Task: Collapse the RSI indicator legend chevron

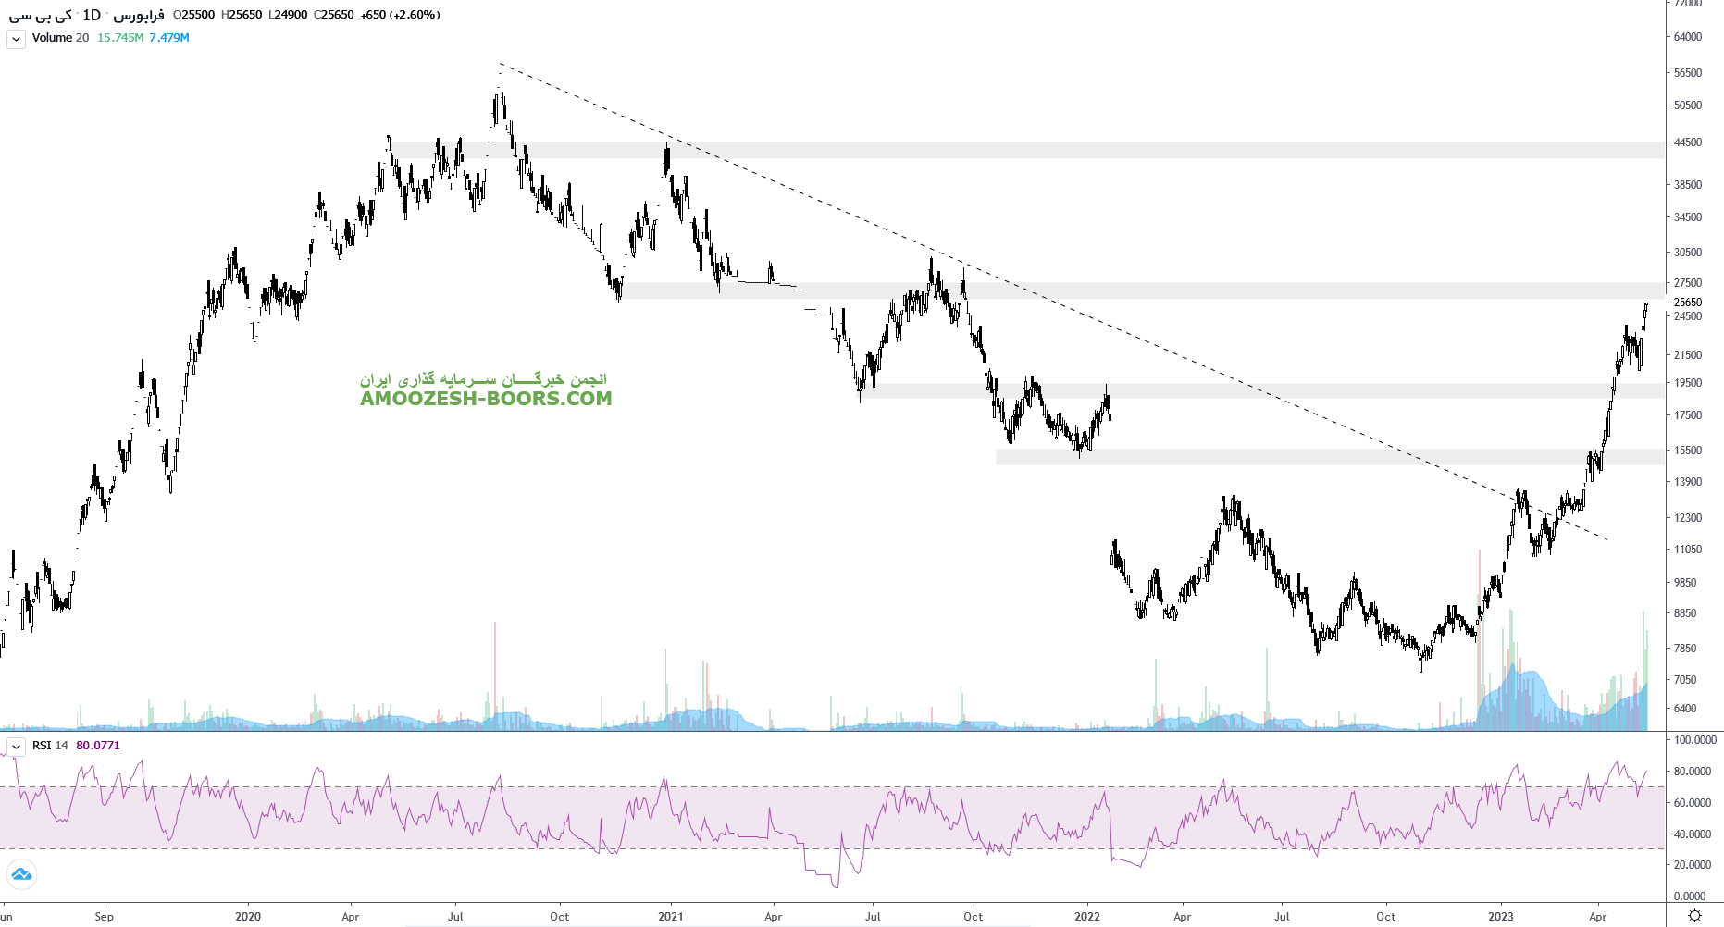Action: [x=16, y=747]
